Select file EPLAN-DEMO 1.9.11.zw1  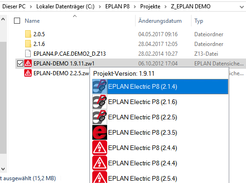(x=64, y=64)
